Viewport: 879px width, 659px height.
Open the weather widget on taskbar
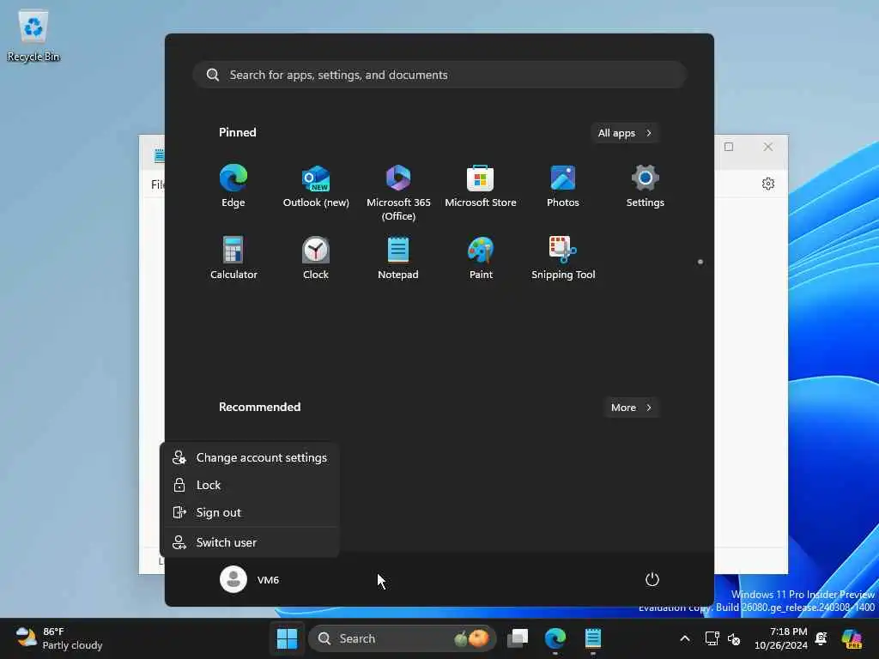click(59, 638)
